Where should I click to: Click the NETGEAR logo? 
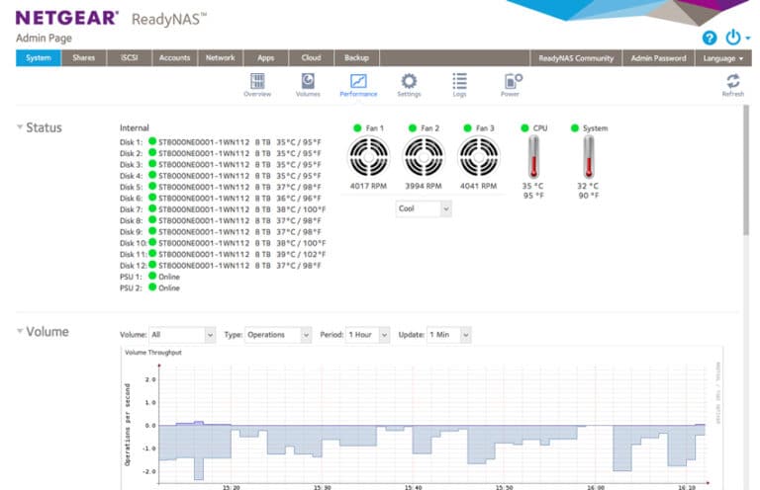[x=67, y=18]
